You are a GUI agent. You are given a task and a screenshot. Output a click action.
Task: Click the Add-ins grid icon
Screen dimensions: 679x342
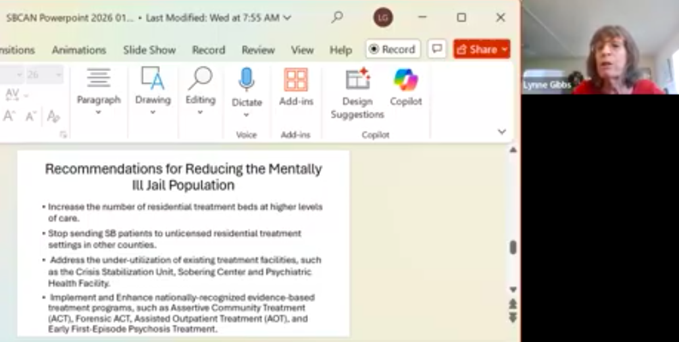[x=296, y=80]
